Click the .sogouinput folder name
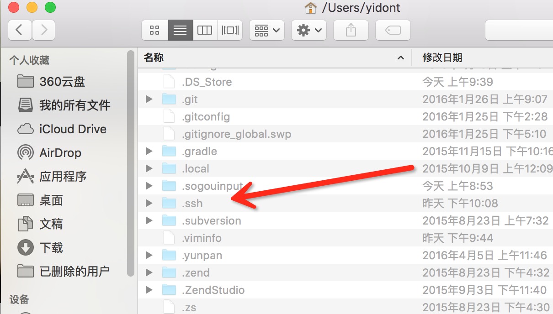Viewport: 553px width, 314px height. tap(212, 186)
